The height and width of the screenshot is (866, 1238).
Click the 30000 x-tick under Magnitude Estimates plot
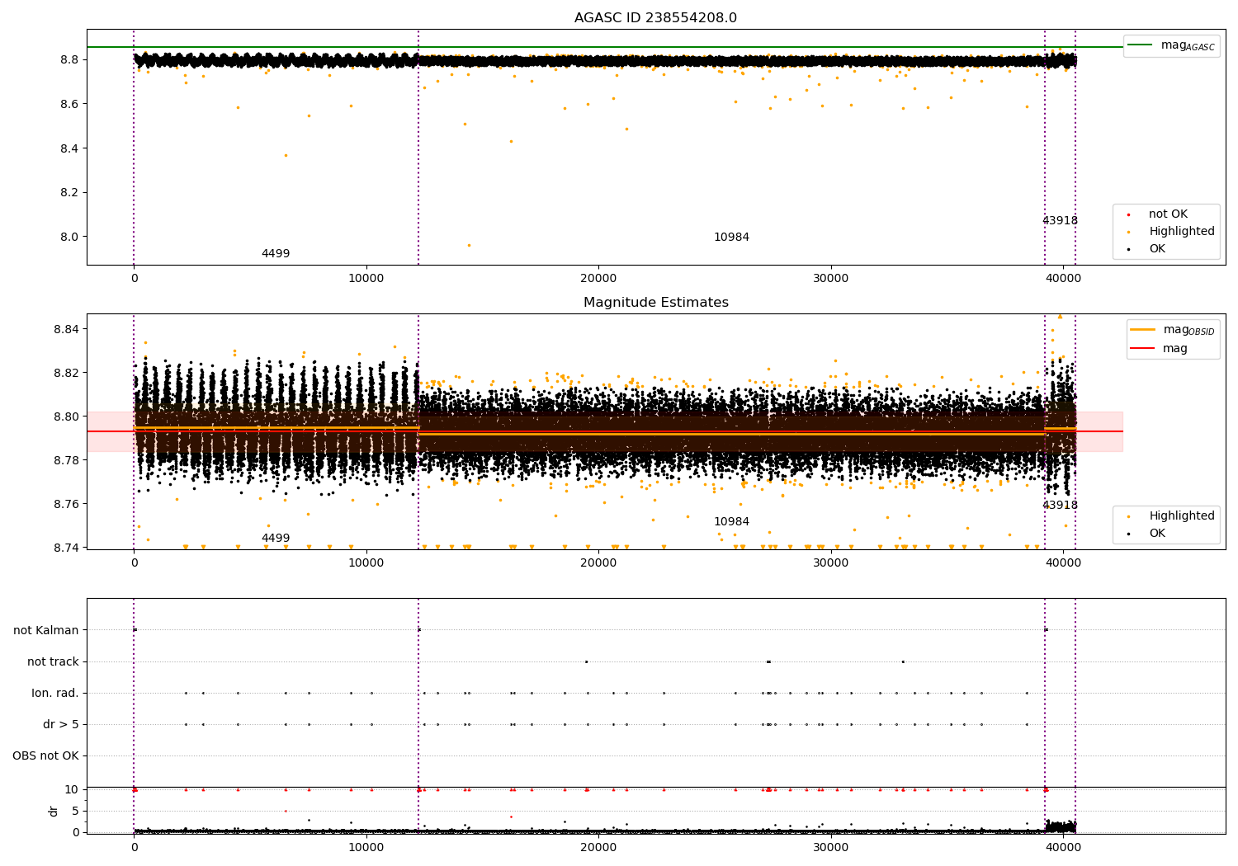[x=830, y=563]
